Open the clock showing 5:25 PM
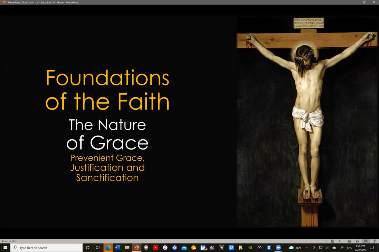 [x=360, y=248]
